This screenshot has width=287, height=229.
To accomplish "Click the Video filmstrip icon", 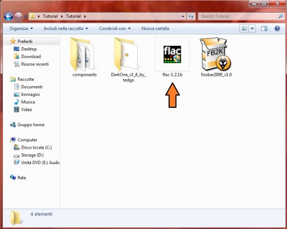I will coord(17,110).
